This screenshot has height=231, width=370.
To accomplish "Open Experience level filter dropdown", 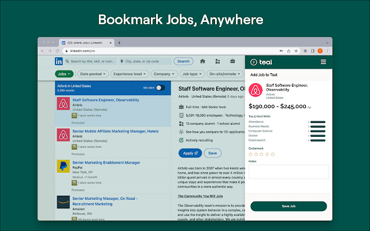I will pyautogui.click(x=129, y=74).
